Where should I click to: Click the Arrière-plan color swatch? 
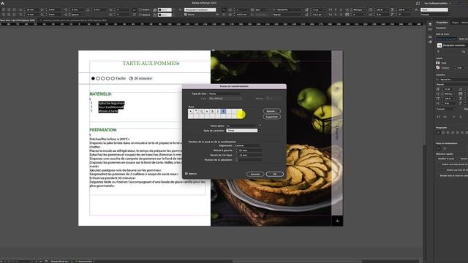coord(165,9)
